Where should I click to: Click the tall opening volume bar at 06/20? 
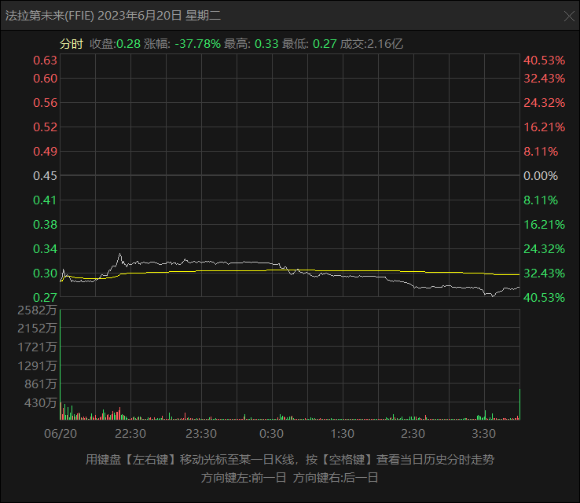(x=61, y=365)
